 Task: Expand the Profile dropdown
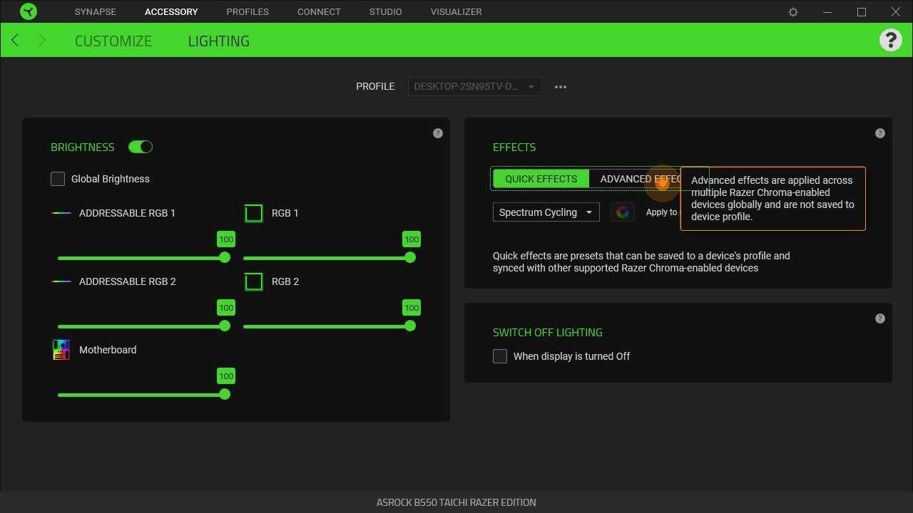(x=474, y=87)
